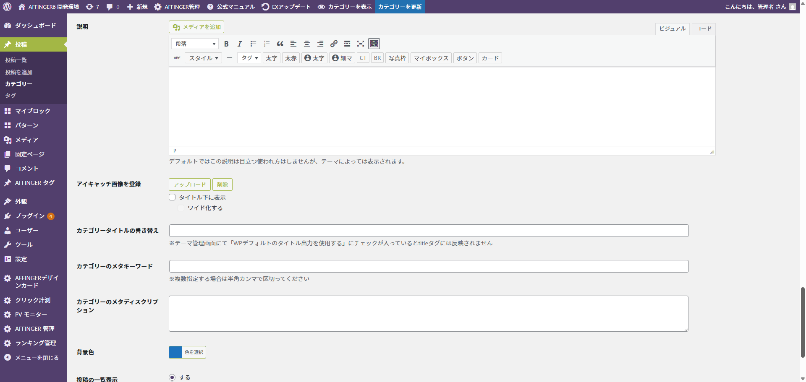This screenshot has height=382, width=806.
Task: Open 公式マニュアル link
Action: 231,7
